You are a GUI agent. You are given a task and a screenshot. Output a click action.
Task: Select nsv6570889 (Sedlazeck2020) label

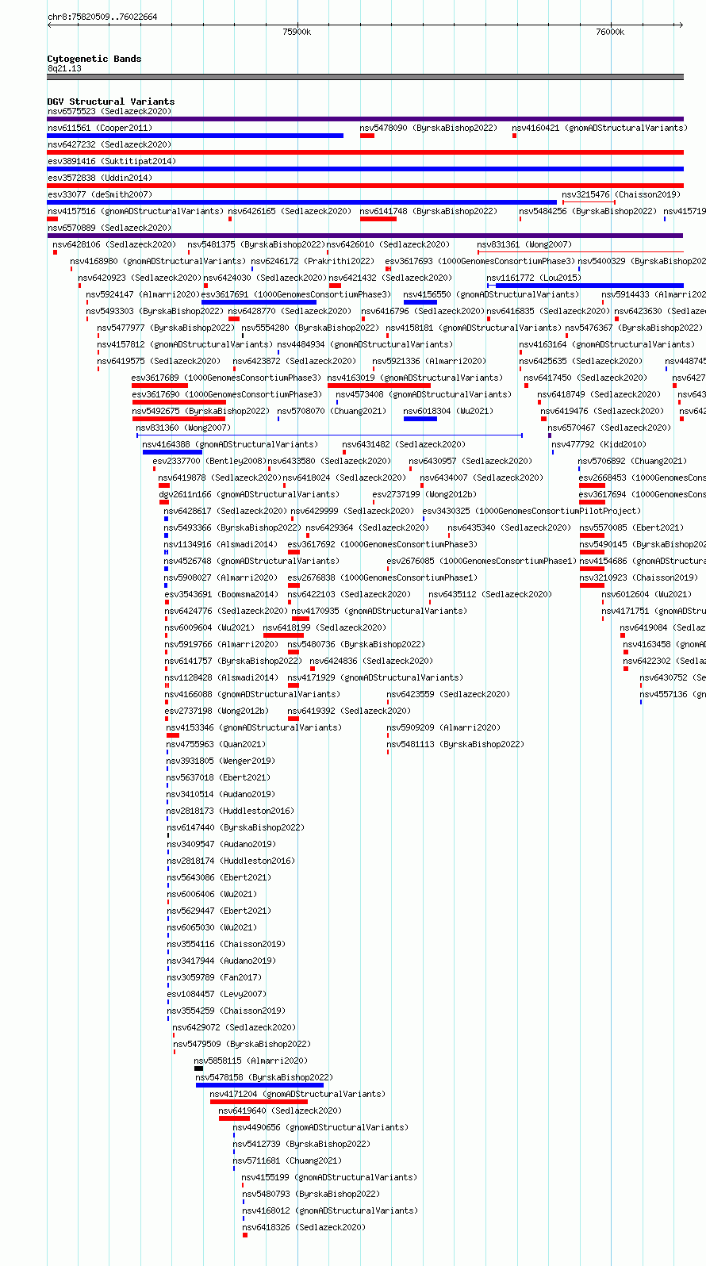pos(109,228)
